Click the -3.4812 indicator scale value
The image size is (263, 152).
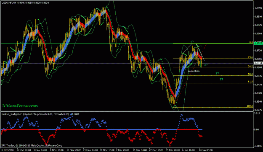(x=258, y=146)
